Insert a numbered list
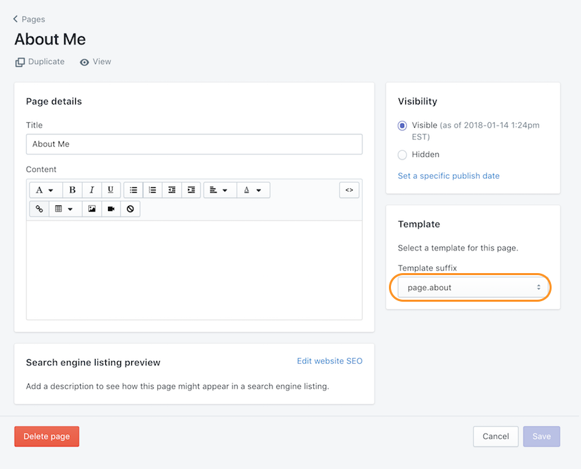The width and height of the screenshot is (581, 469). 152,190
